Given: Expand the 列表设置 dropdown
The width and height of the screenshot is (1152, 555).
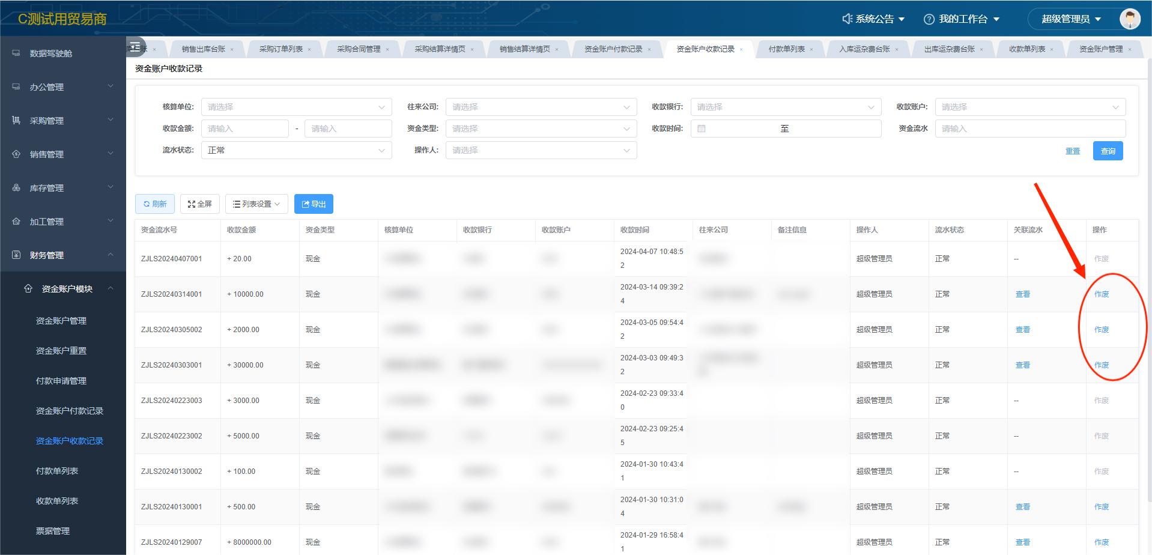Looking at the screenshot, I should 256,204.
